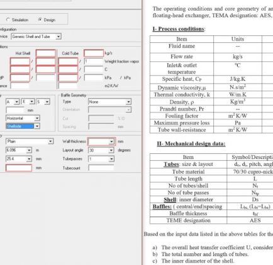Click the Hot Shell outlet temperature field
This screenshot has height=265, width=273.
pos(46,69)
